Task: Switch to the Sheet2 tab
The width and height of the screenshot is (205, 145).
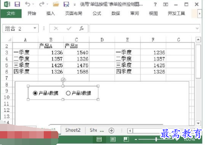Action: (x=73, y=130)
